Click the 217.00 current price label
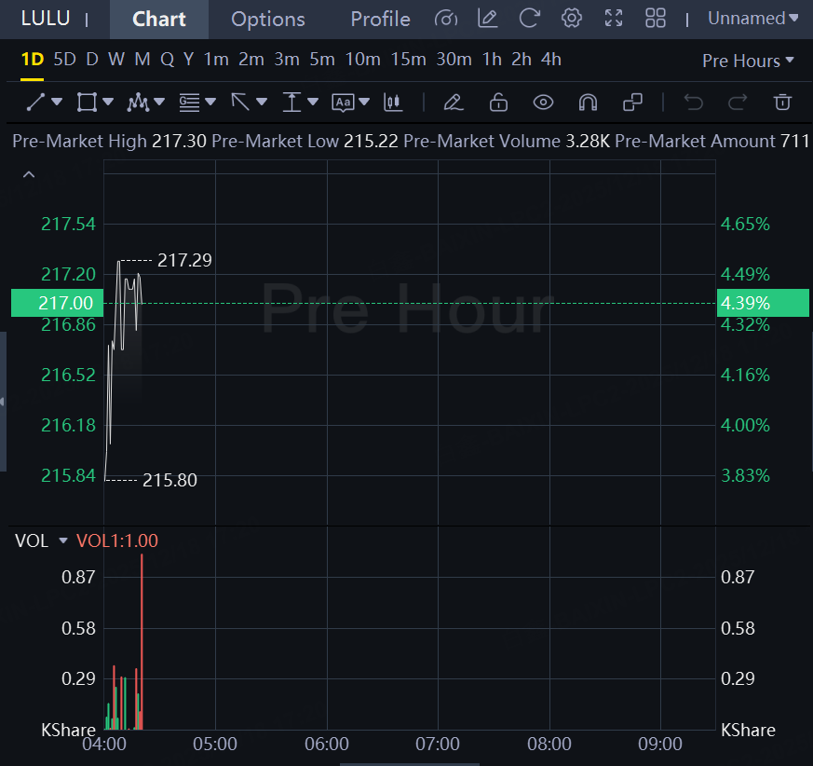The height and width of the screenshot is (766, 813). pos(57,303)
